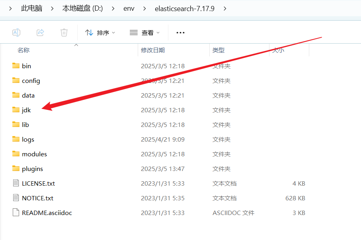Viewport: 361px width, 240px height.
Task: Select the README.asciidoc file icon
Action: pos(16,213)
